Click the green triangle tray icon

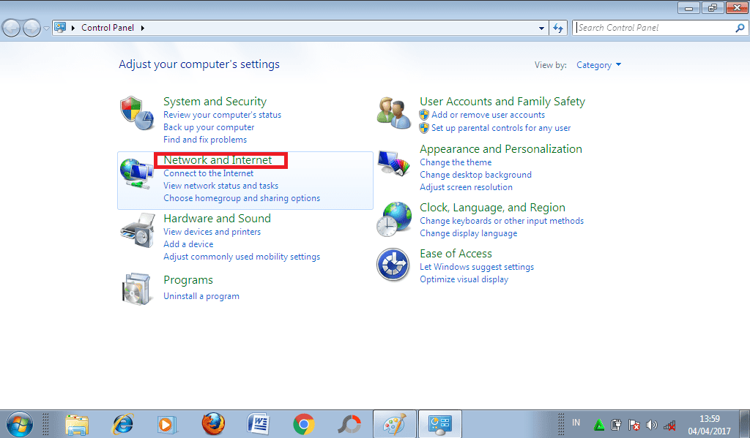pyautogui.click(x=598, y=425)
